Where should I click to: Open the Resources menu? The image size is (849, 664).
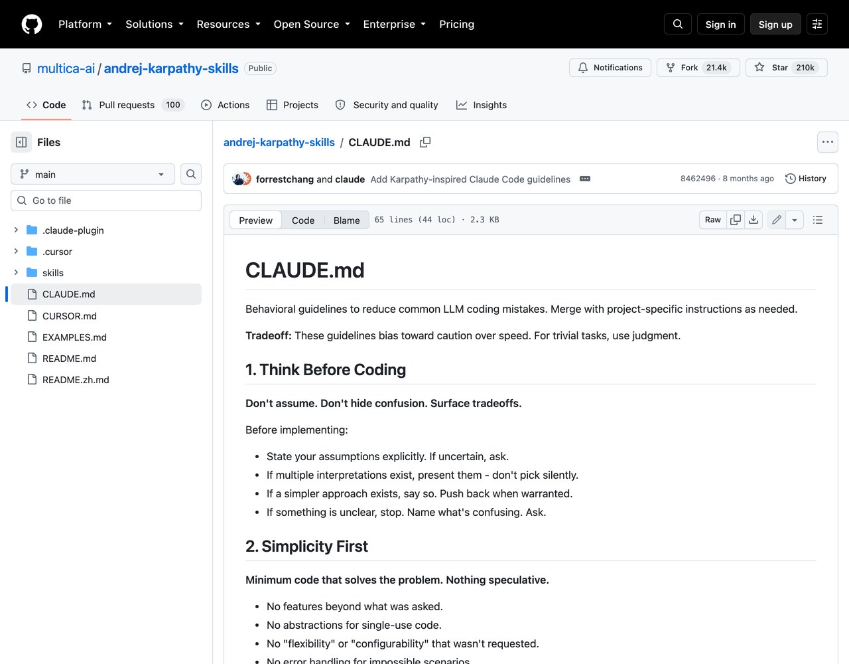(x=228, y=24)
